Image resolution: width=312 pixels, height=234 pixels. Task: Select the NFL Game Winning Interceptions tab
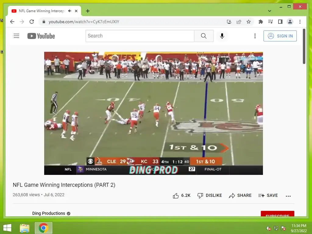pos(42,11)
